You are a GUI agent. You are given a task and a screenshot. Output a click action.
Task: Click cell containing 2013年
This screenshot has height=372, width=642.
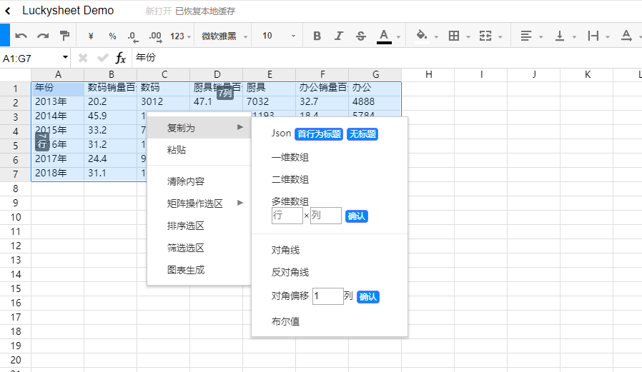point(57,101)
